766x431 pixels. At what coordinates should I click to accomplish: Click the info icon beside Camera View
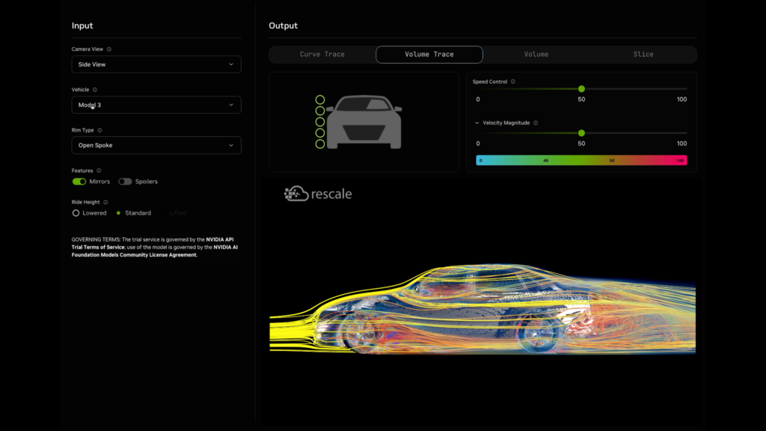point(109,49)
